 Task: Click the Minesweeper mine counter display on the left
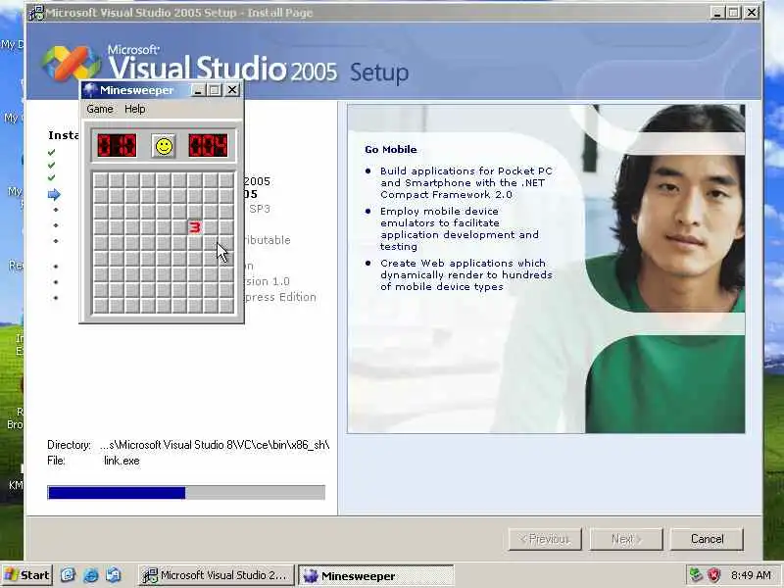click(x=117, y=145)
